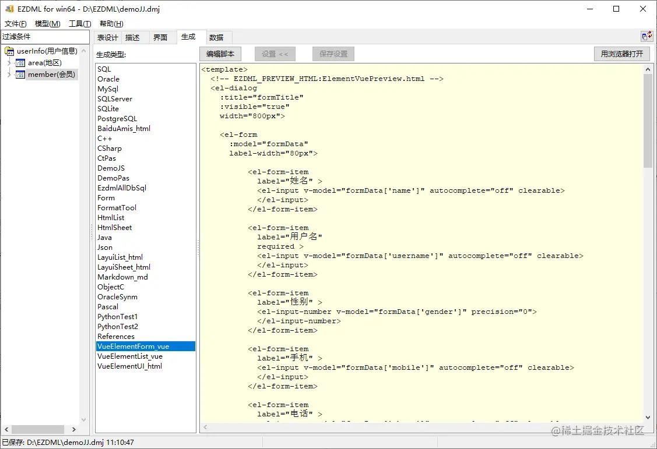The image size is (657, 449).
Task: Click the tree panel scroll left arrow
Action: (6, 429)
